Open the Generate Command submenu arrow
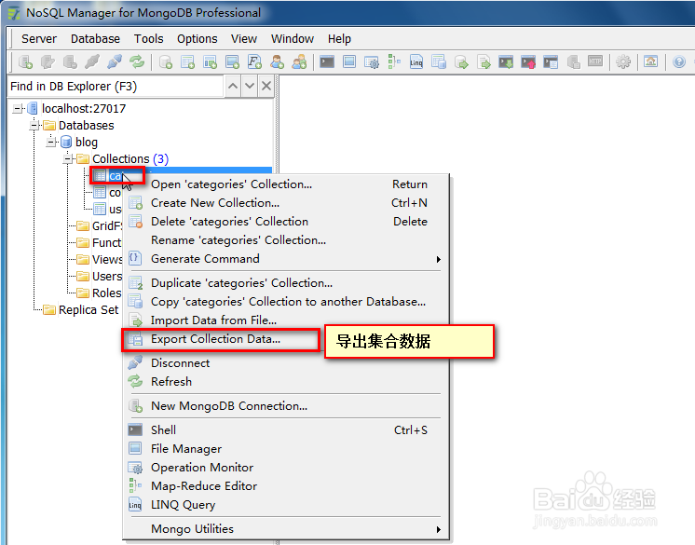Screen dimensions: 695x545 click(438, 259)
